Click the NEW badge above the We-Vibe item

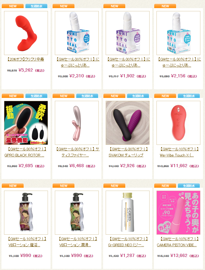pos(165,96)
